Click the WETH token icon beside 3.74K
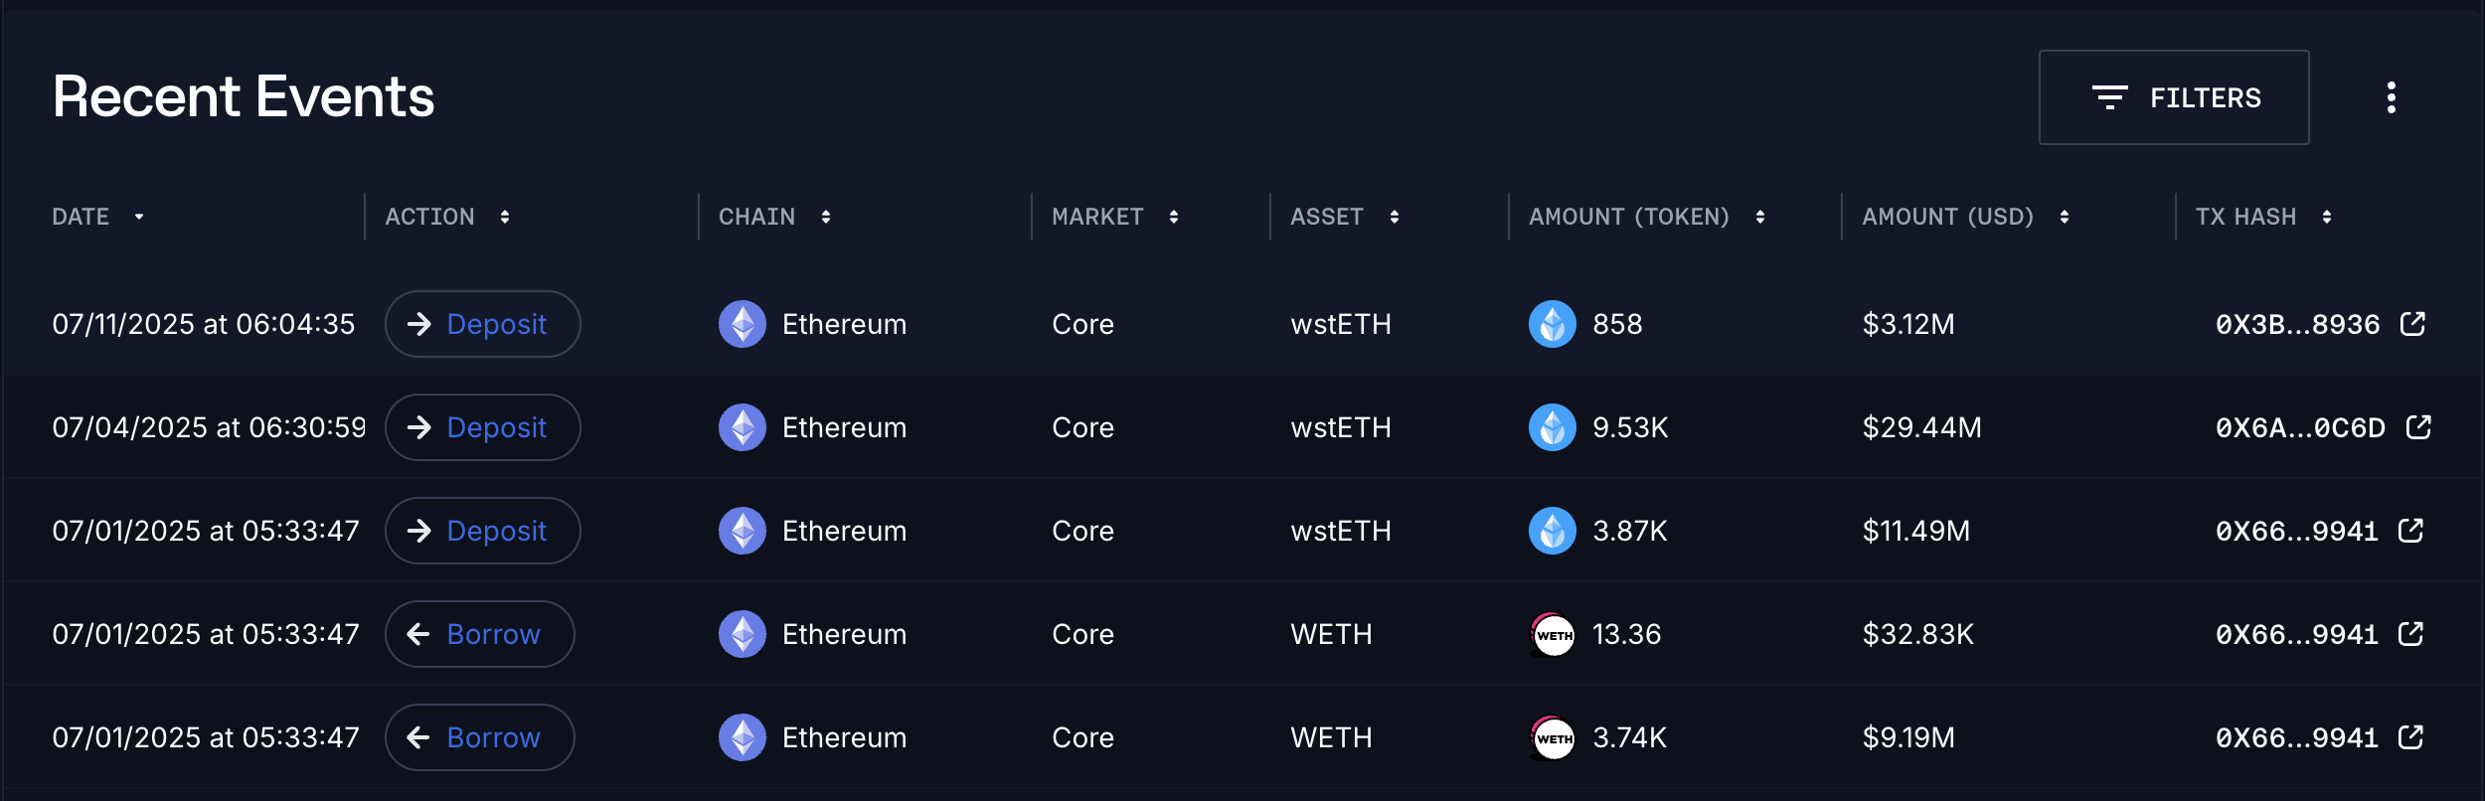This screenshot has height=801, width=2485. point(1552,737)
